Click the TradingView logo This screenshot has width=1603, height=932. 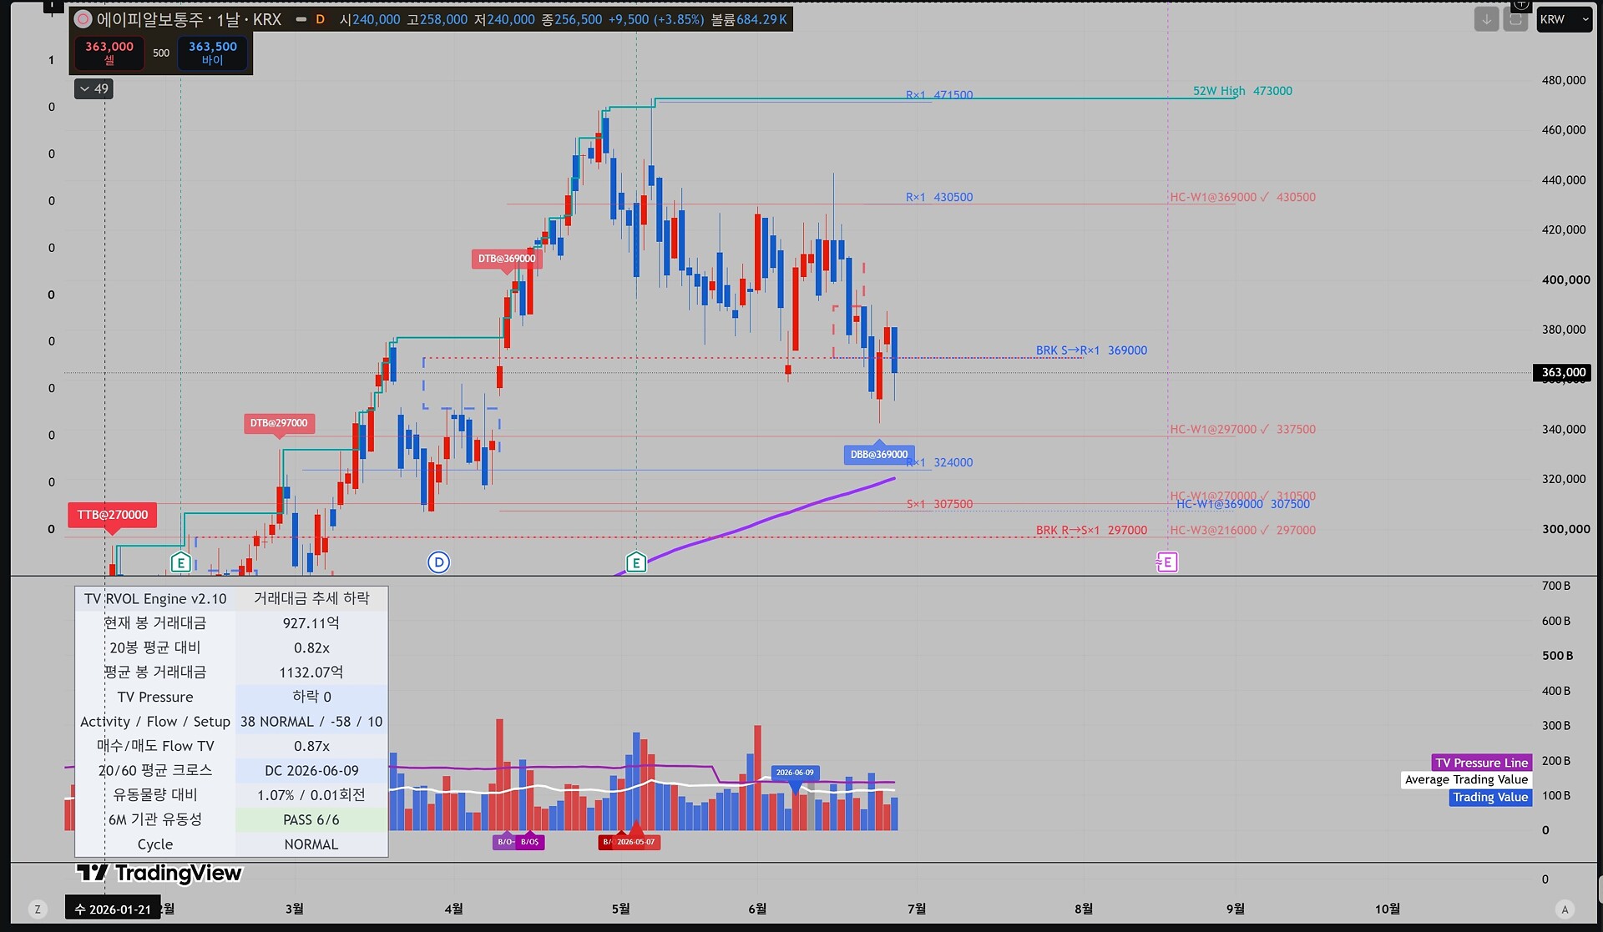[159, 873]
